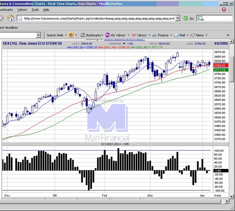Click the CHANGE: 1.00 value
The width and height of the screenshot is (235, 211).
[x=121, y=44]
